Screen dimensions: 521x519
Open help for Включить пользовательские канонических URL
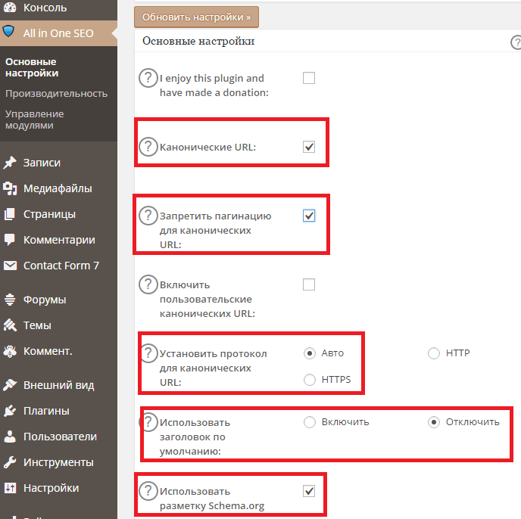[x=148, y=284]
